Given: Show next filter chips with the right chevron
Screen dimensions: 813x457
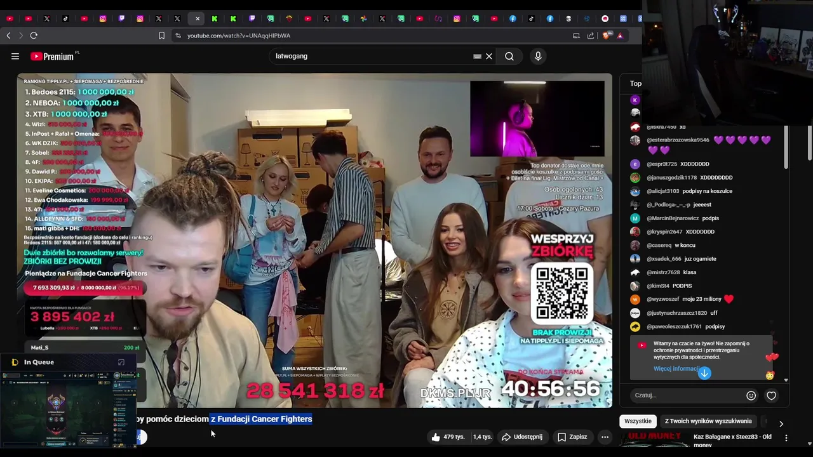Looking at the screenshot, I should 781,423.
